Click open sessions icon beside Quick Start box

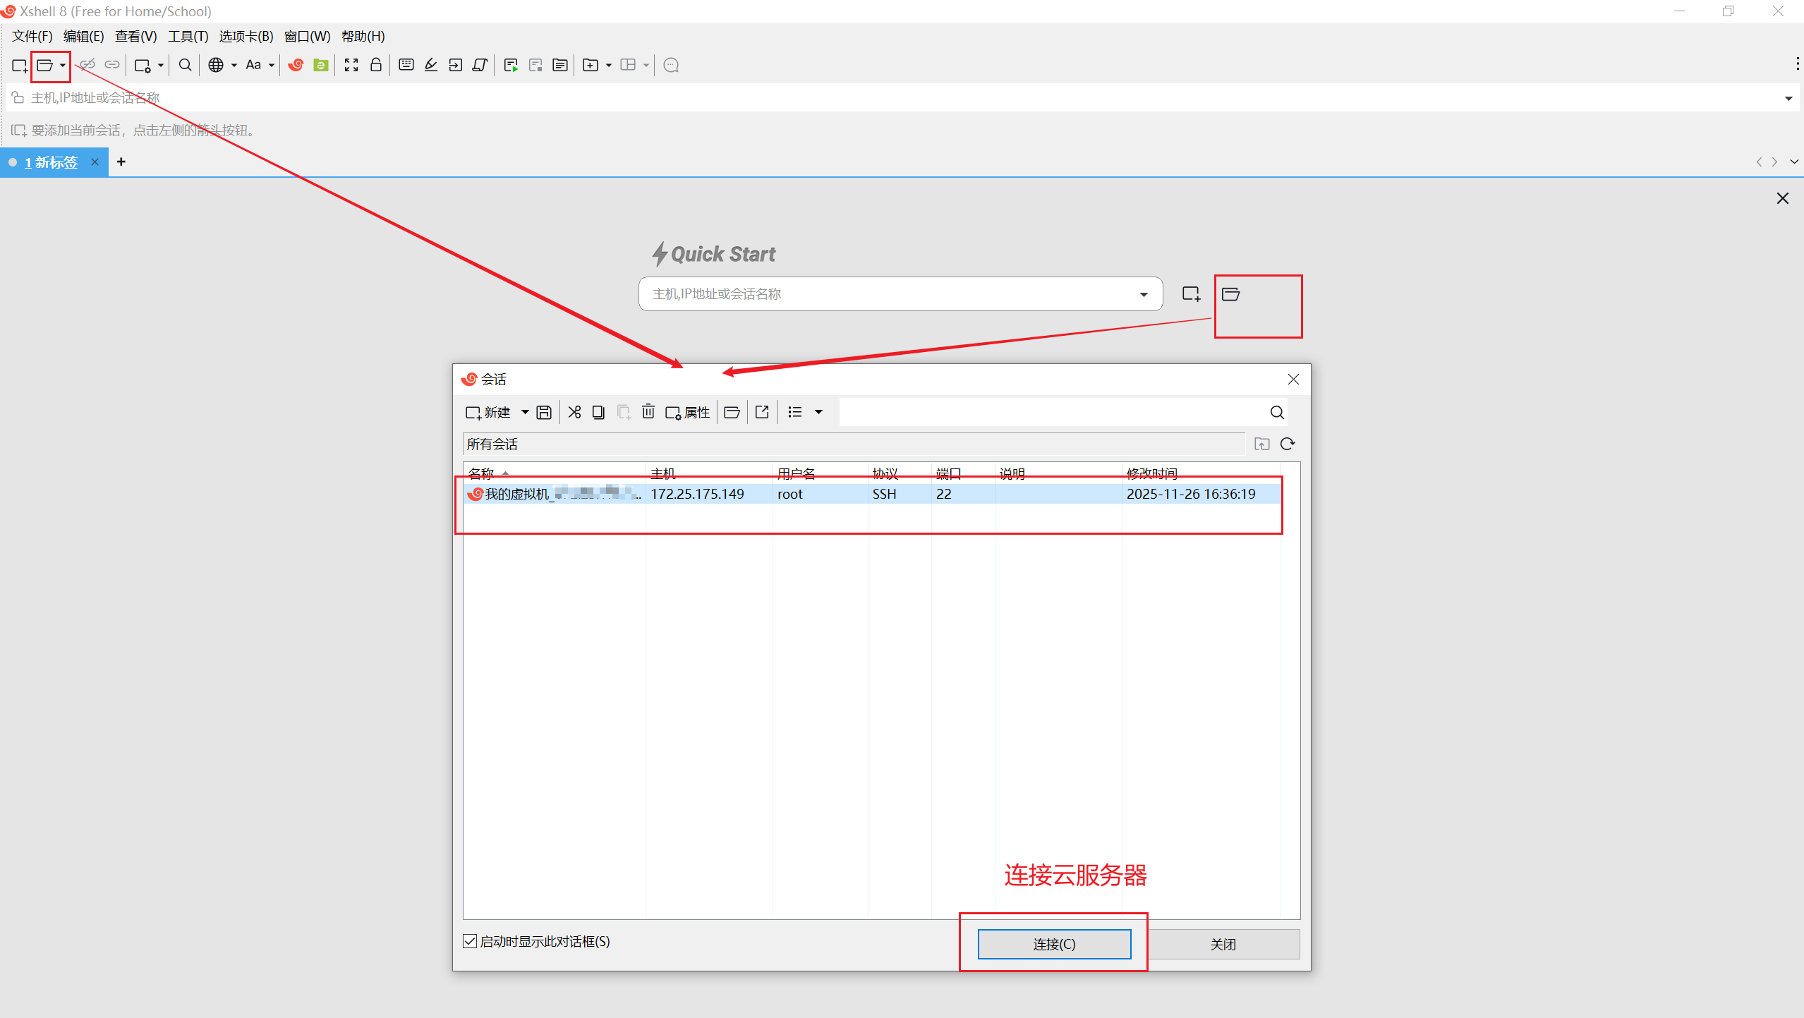pyautogui.click(x=1231, y=294)
